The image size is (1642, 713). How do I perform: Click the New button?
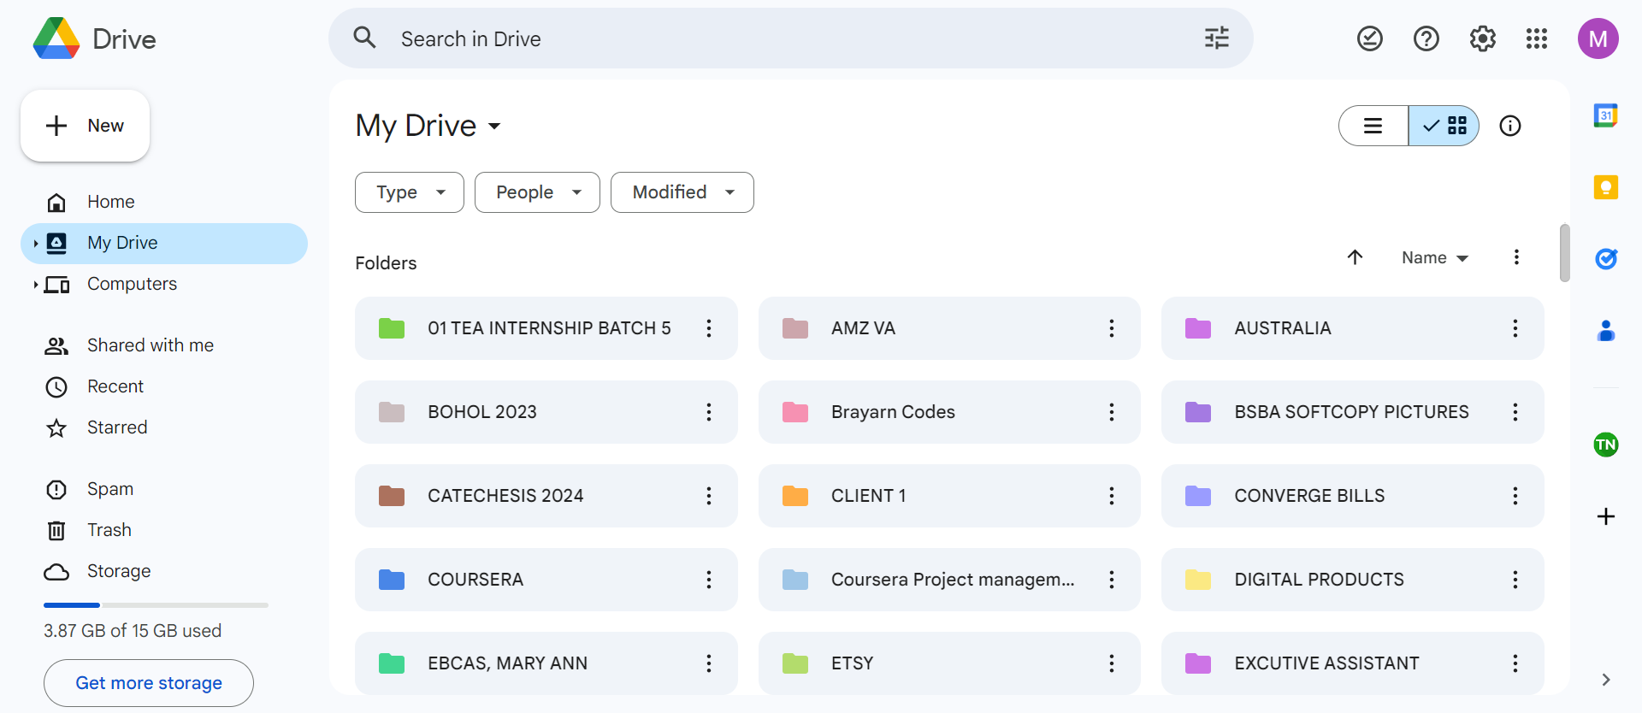pos(86,126)
